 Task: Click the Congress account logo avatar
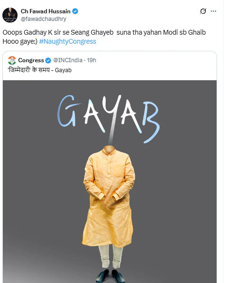click(x=12, y=60)
